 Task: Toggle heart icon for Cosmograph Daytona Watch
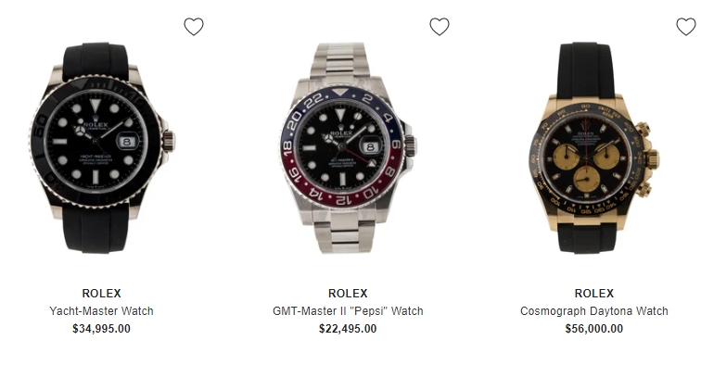click(686, 27)
